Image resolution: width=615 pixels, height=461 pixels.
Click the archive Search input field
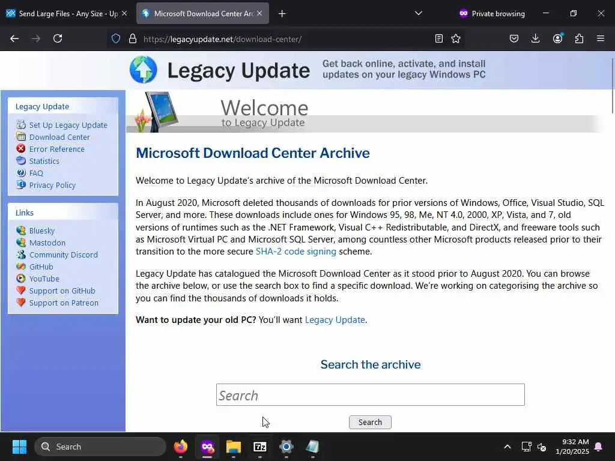click(x=370, y=395)
